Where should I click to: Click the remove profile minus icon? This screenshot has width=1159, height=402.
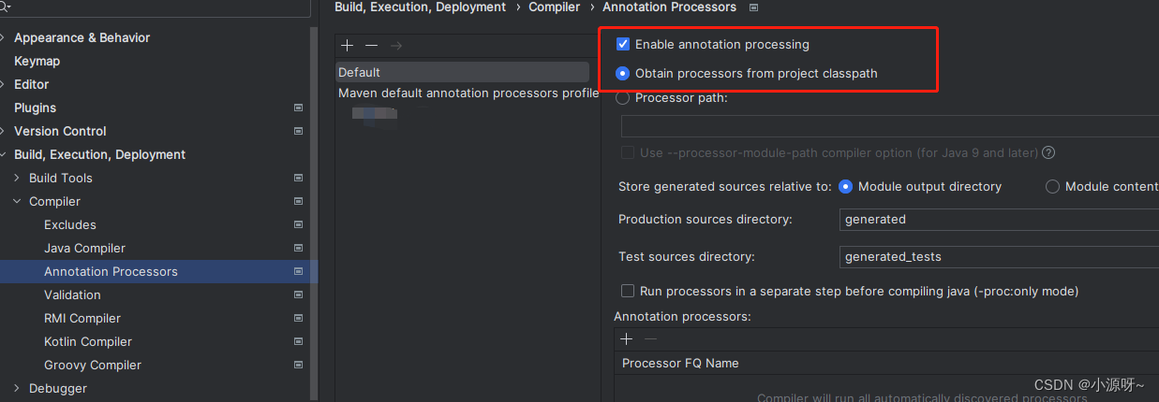click(x=372, y=45)
